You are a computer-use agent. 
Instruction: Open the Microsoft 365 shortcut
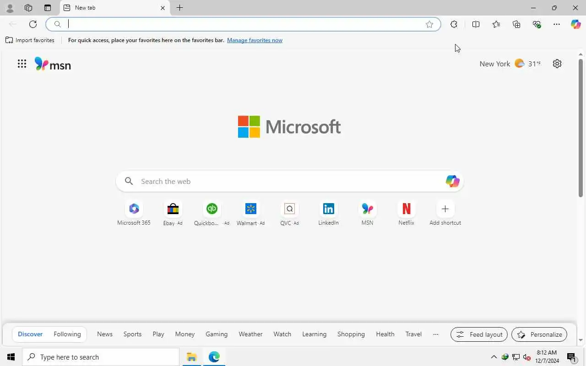(134, 214)
